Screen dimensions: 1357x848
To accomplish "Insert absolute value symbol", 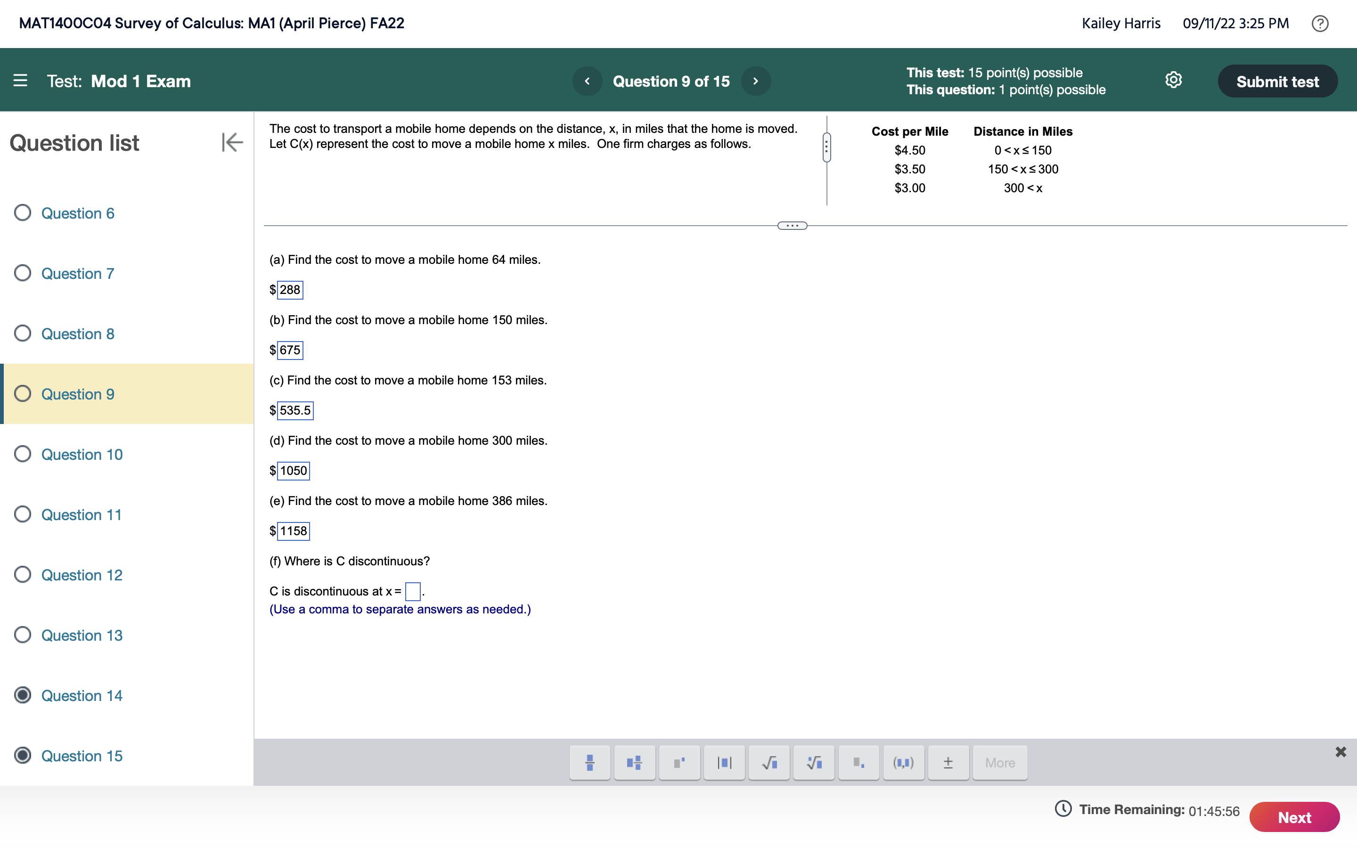I will click(x=724, y=762).
